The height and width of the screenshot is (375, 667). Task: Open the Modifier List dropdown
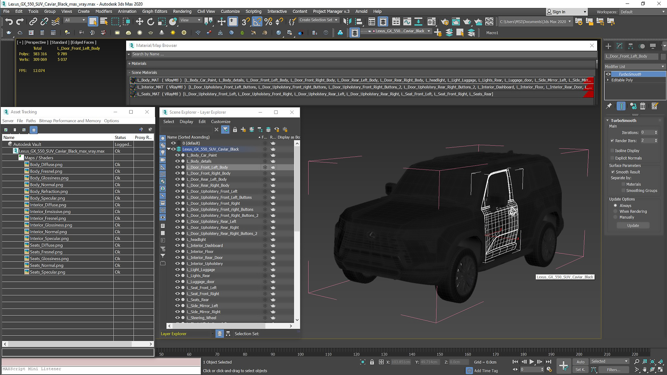(x=635, y=67)
